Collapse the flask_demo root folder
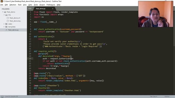The width and height of the screenshot is (175, 98). coord(3,12)
